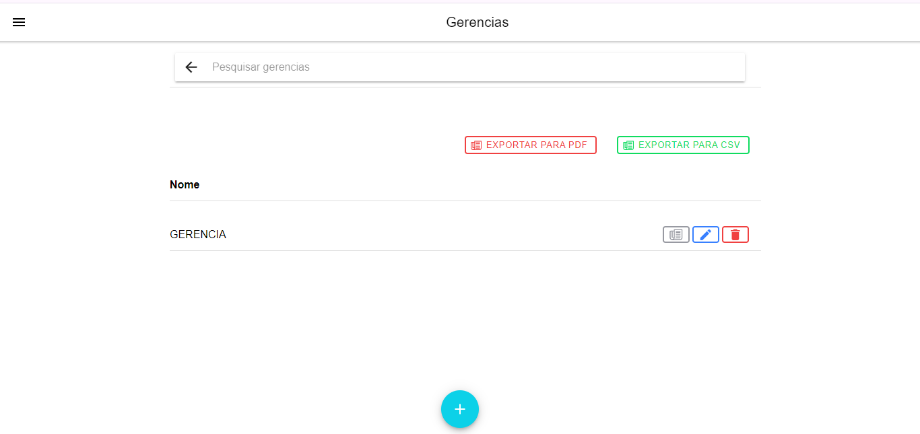Open the hamburger navigation menu
The image size is (920, 434).
pyautogui.click(x=19, y=22)
